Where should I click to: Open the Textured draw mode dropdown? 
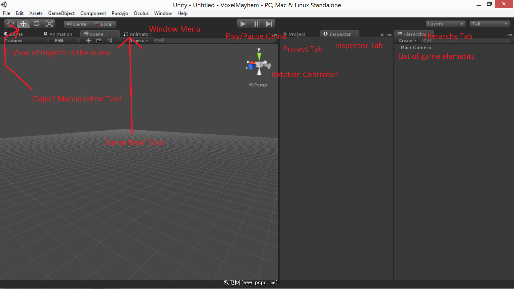(x=27, y=41)
